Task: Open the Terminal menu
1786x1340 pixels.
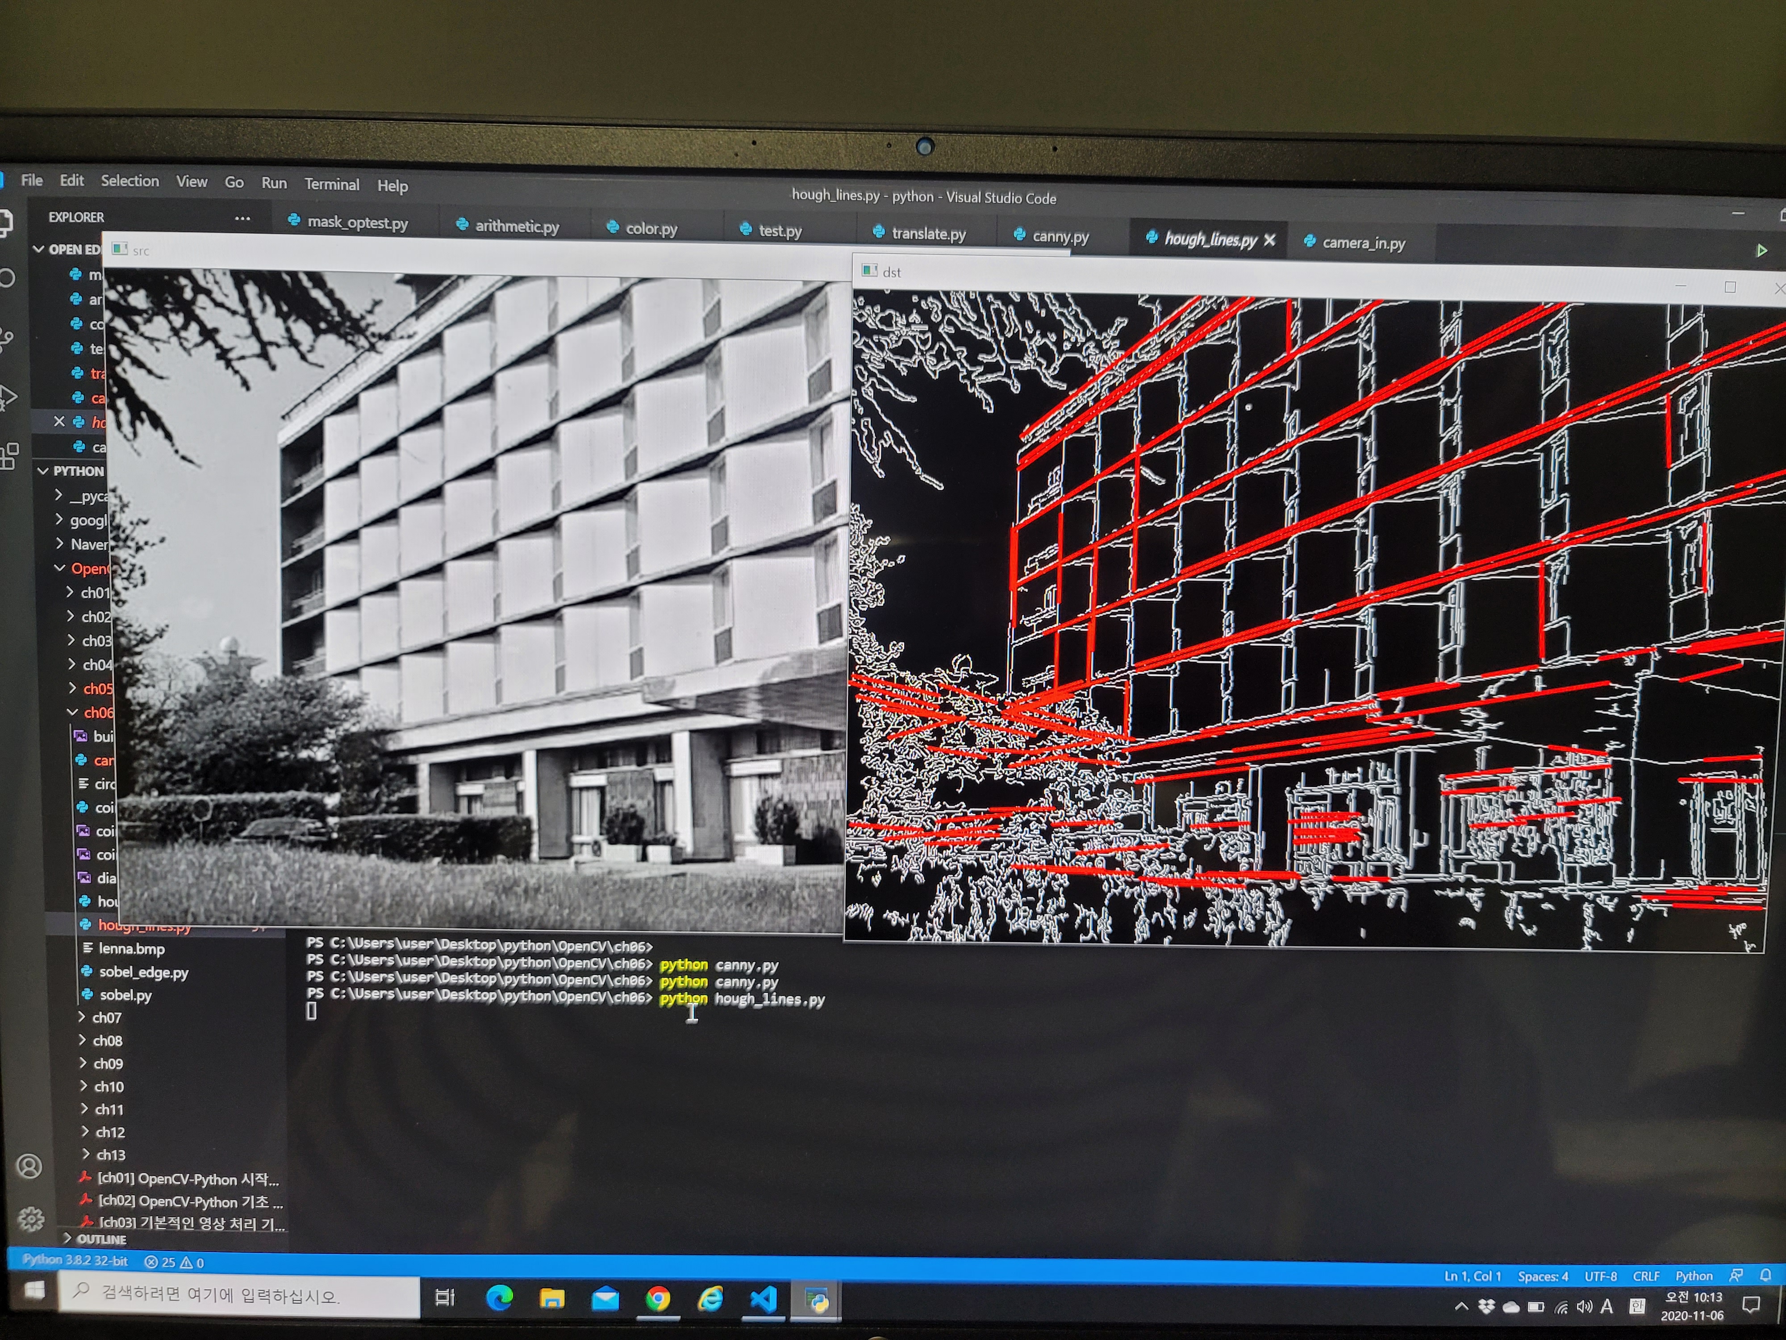Action: pos(331,184)
